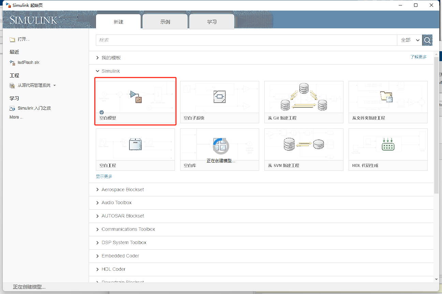Open the 从源代码管理系统 dropdown arrow
Viewport: 442px width, 294px height.
55,85
